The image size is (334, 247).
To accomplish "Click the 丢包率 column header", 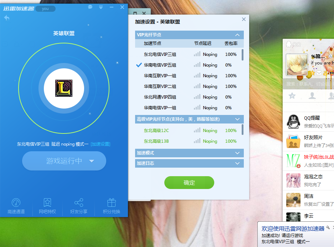I will click(x=231, y=43).
